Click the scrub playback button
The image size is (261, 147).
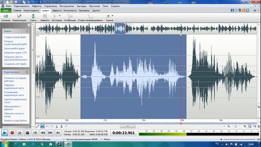20,133
